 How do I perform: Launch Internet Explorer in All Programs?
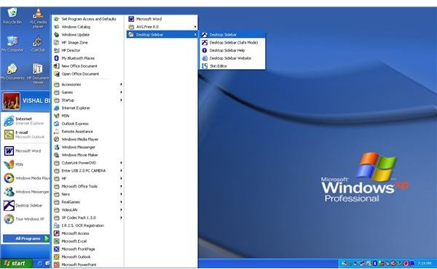tap(88, 108)
